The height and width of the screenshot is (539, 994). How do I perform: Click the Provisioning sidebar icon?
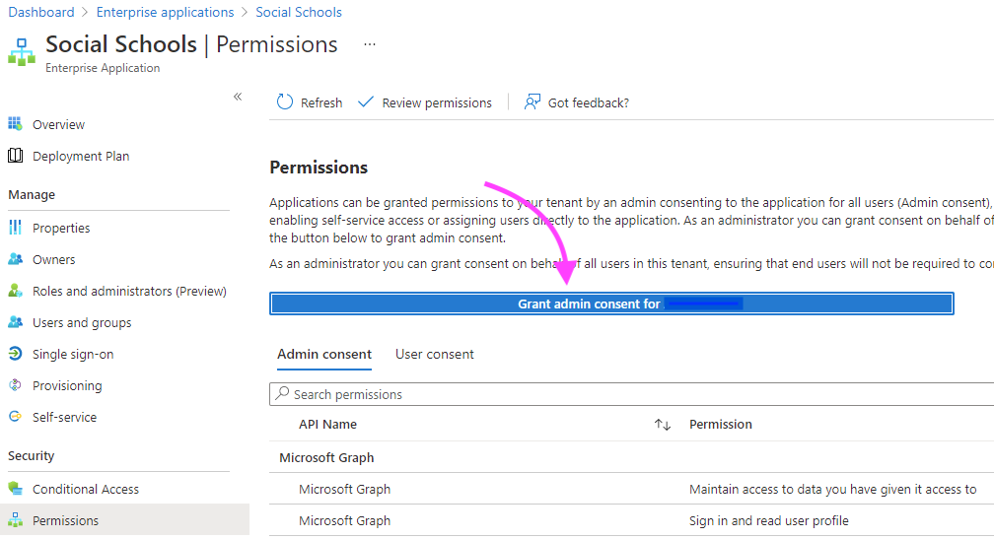(15, 386)
